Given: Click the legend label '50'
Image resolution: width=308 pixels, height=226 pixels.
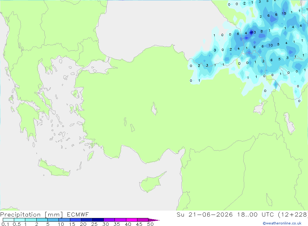Looking at the screenshot, I should 150,224.
